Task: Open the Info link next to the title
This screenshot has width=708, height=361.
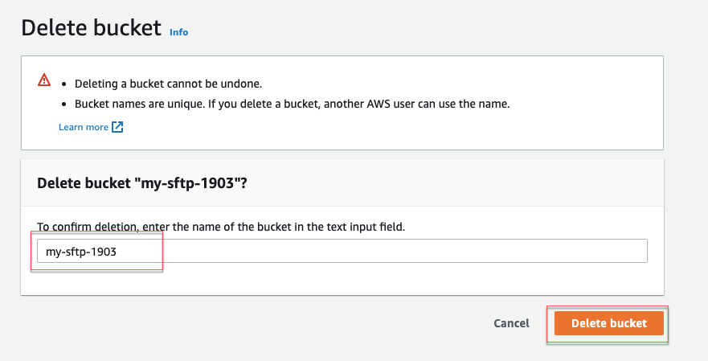Action: pos(178,32)
